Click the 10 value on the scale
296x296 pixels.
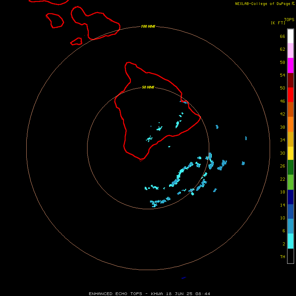pyautogui.click(x=283, y=218)
